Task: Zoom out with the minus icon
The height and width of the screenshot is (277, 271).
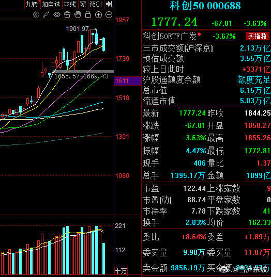Action: point(109,15)
